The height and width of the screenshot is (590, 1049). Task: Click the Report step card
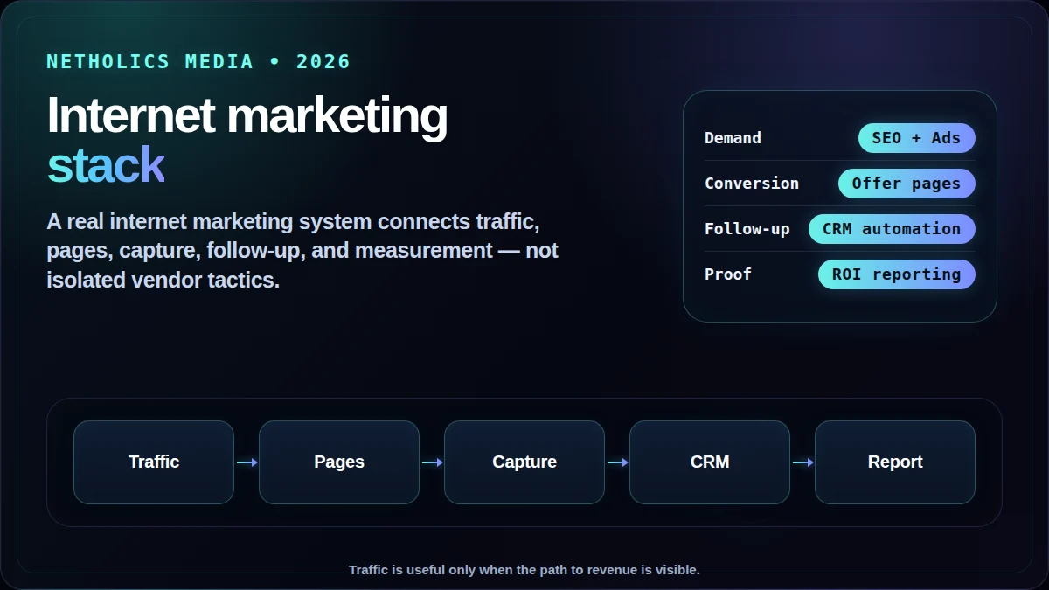point(895,462)
